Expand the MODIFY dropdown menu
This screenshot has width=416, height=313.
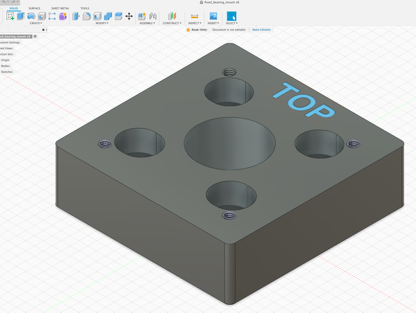click(101, 23)
